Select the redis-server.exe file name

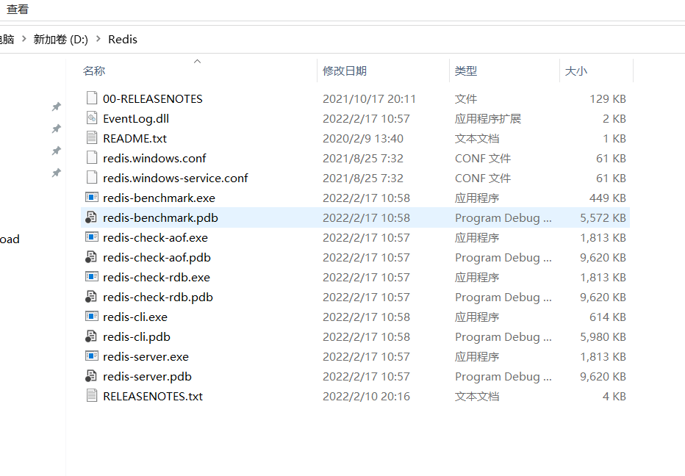[146, 356]
